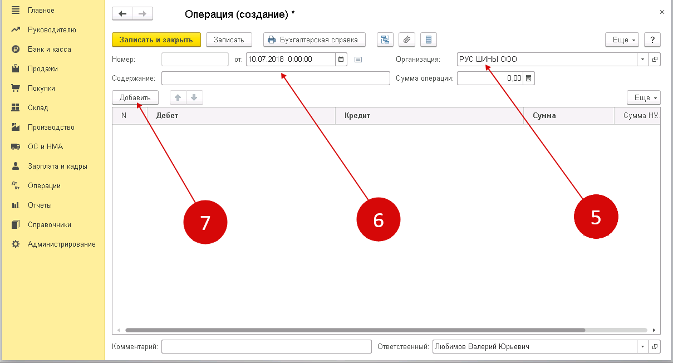This screenshot has width=673, height=363.
Task: Click the gear icon for Администрирование
Action: point(16,244)
